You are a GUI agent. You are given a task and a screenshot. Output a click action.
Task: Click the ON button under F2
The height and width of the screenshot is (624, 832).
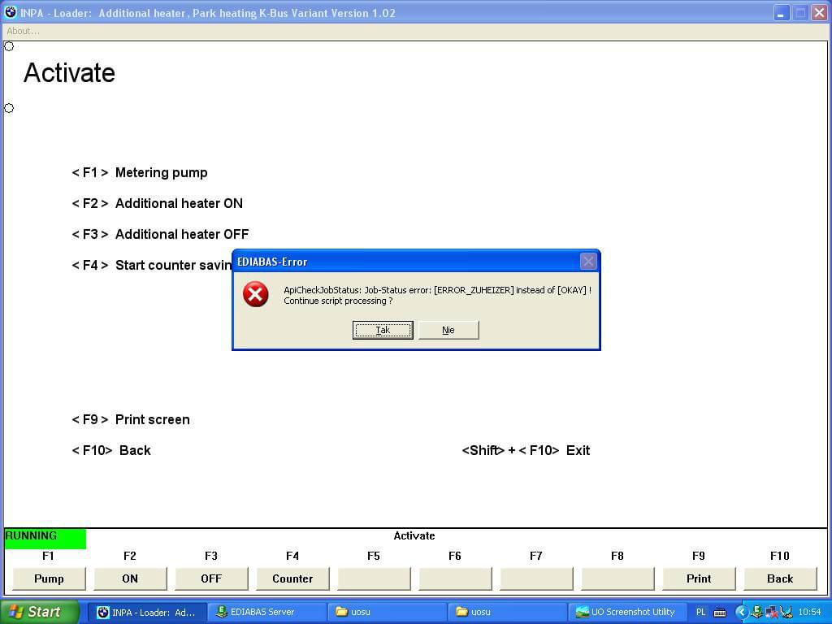130,578
